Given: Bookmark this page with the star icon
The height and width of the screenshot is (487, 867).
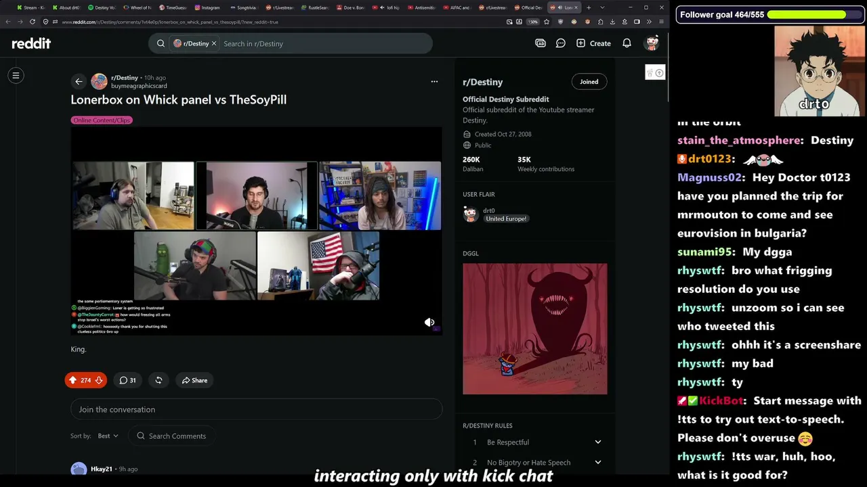Looking at the screenshot, I should tap(548, 22).
